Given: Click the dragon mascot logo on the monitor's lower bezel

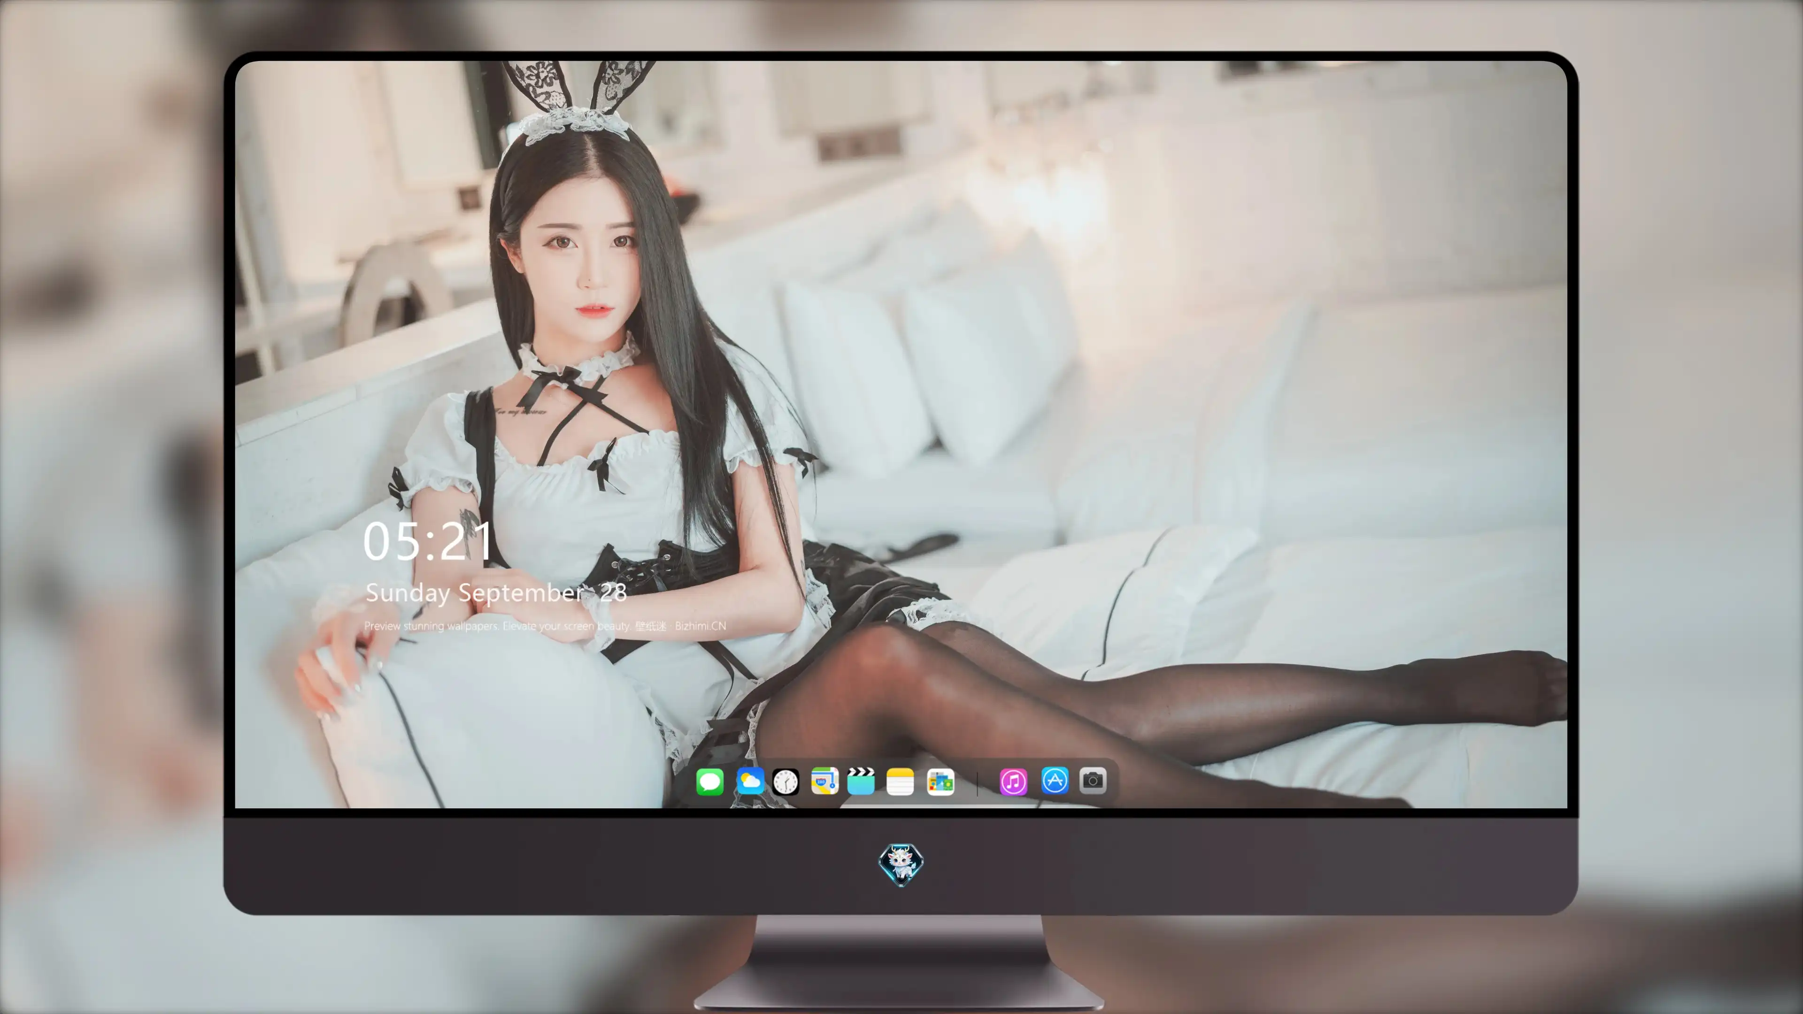Looking at the screenshot, I should click(x=901, y=865).
